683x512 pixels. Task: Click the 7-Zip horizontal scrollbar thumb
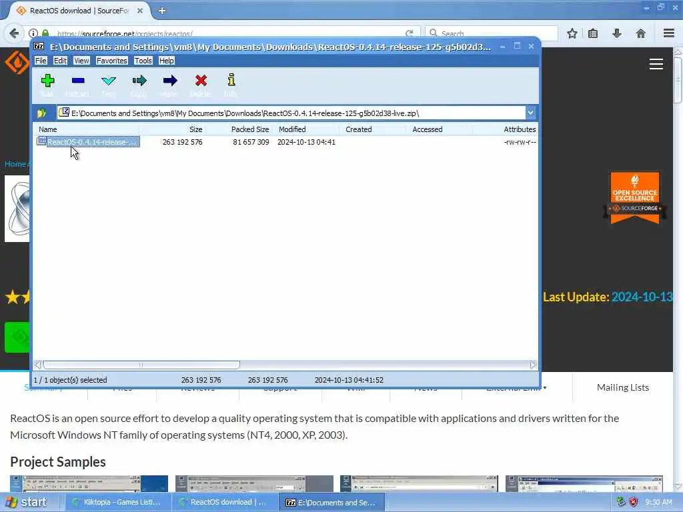(141, 365)
